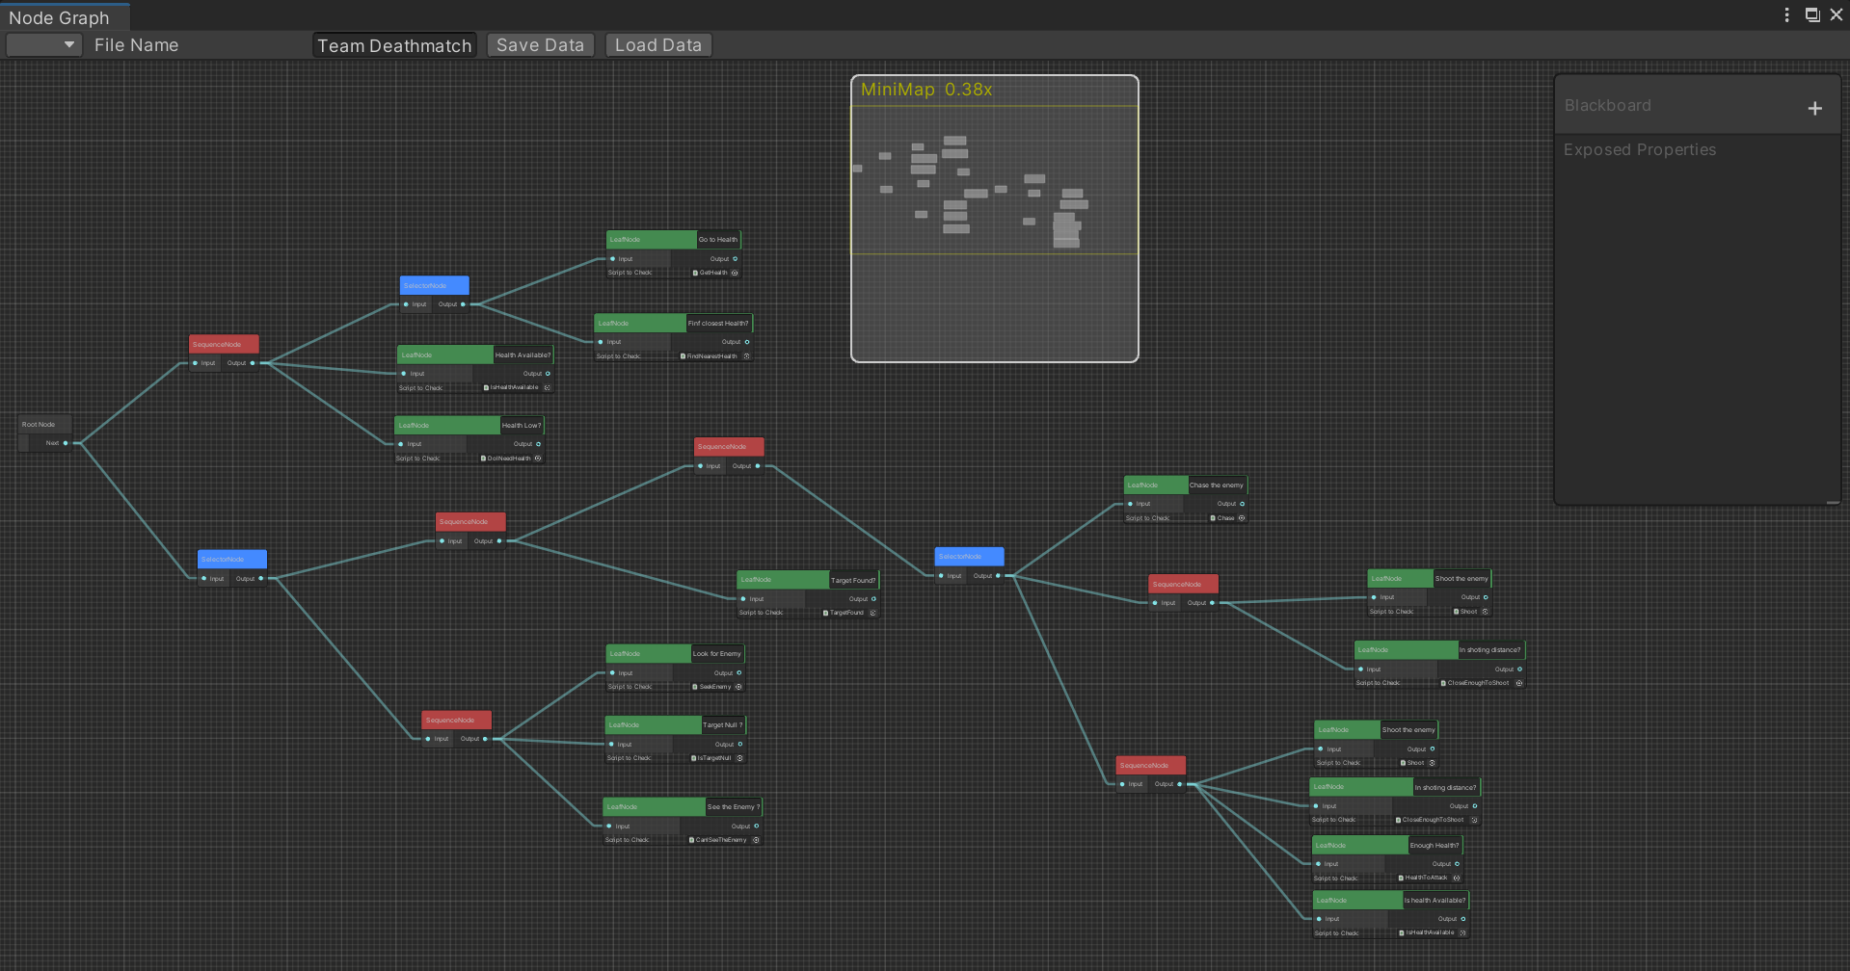Image resolution: width=1850 pixels, height=971 pixels.
Task: Click the Blackboard panel title
Action: click(x=1608, y=106)
